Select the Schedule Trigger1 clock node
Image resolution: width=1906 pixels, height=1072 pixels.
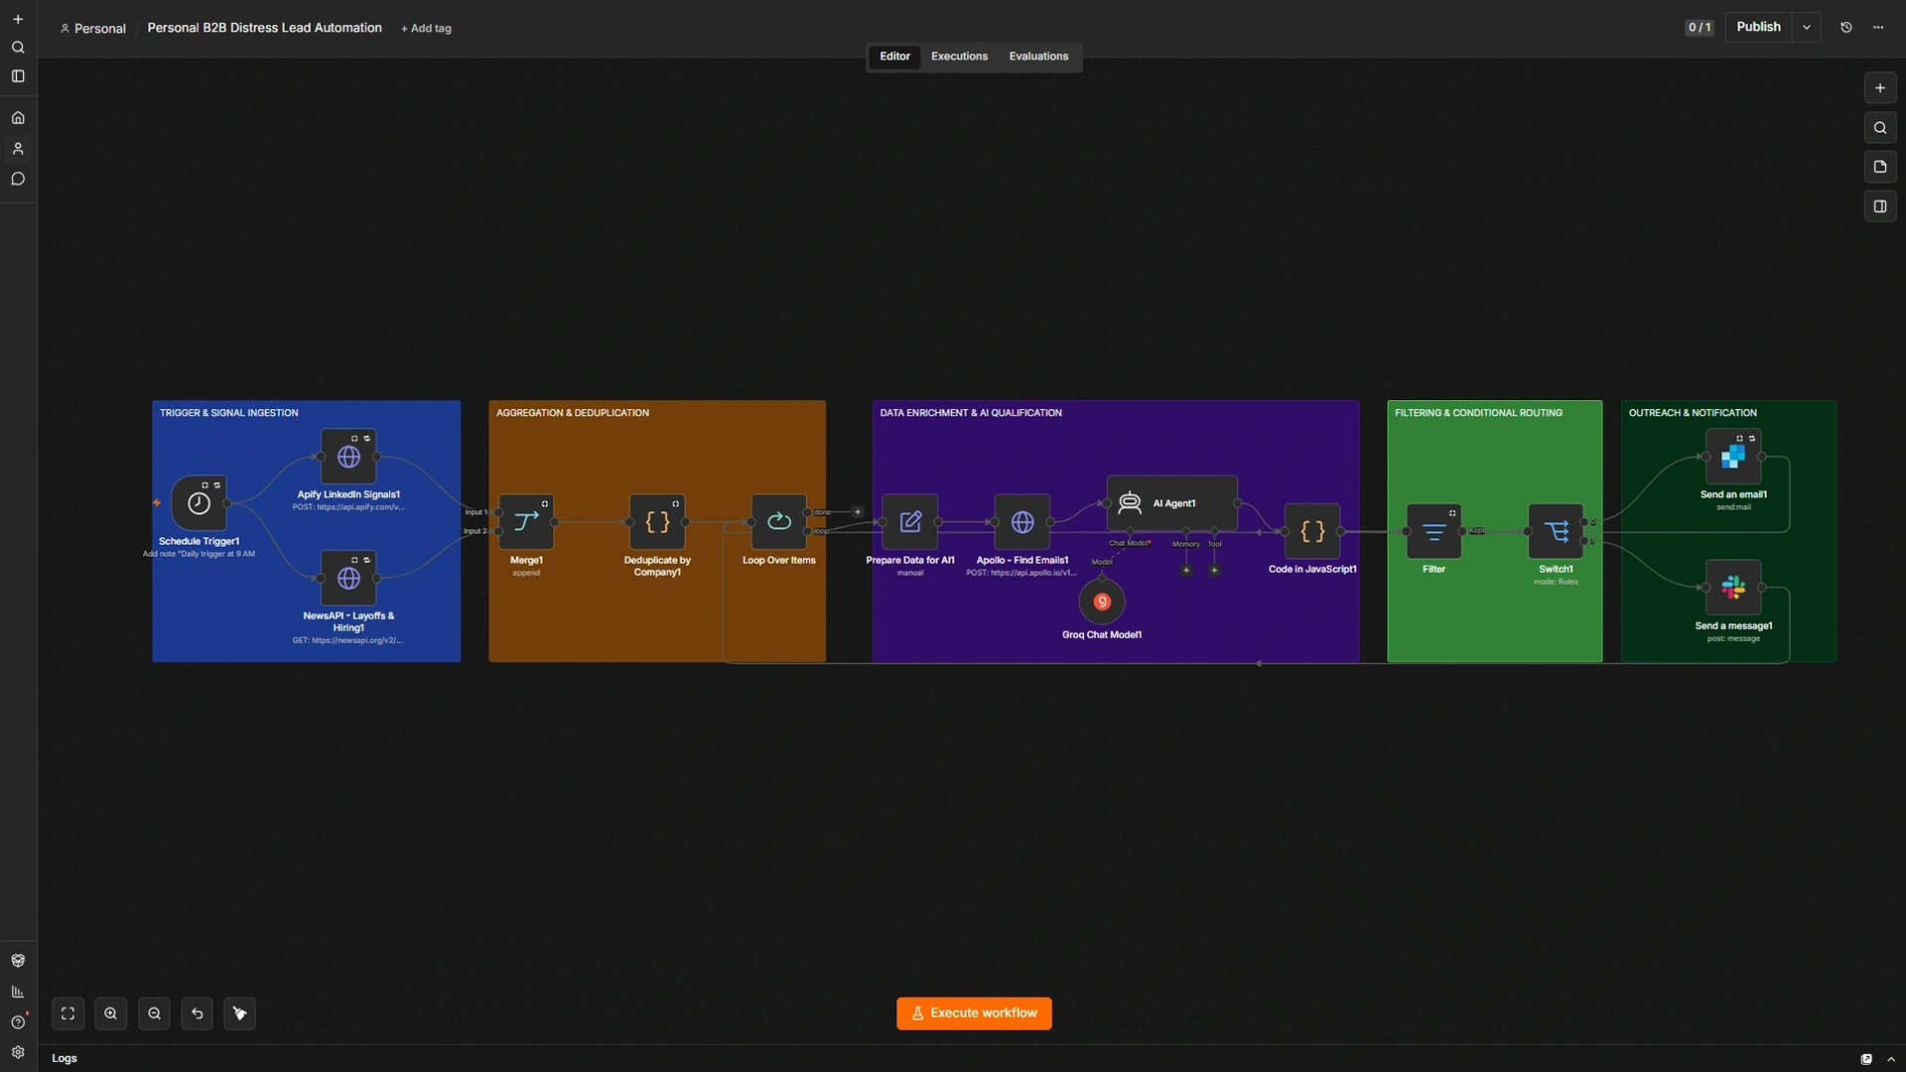tap(199, 503)
